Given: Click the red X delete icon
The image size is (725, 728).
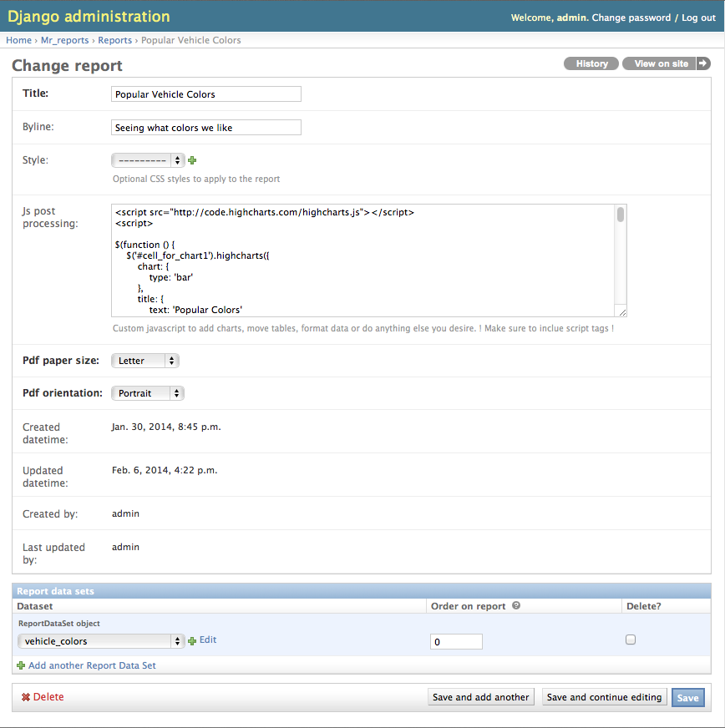Looking at the screenshot, I should coord(26,697).
